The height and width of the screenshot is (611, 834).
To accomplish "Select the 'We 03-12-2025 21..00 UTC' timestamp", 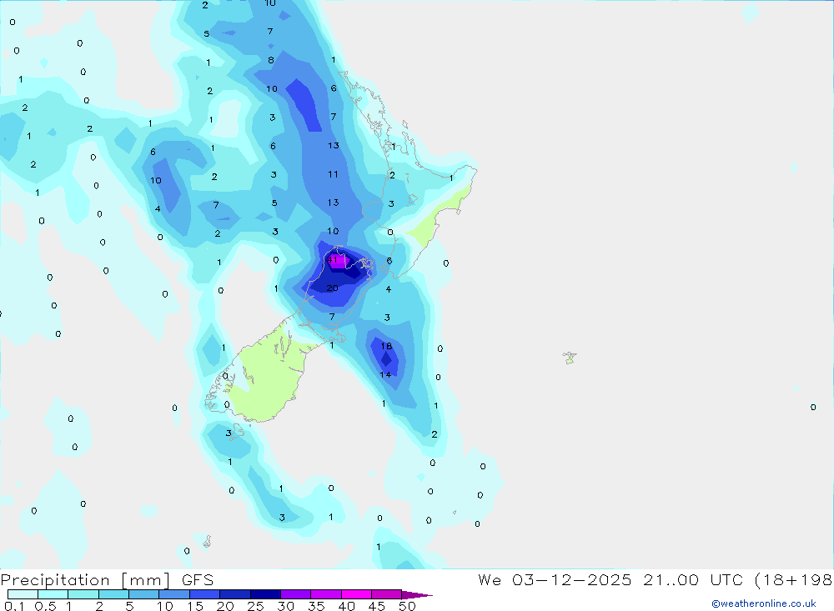I will (x=610, y=579).
